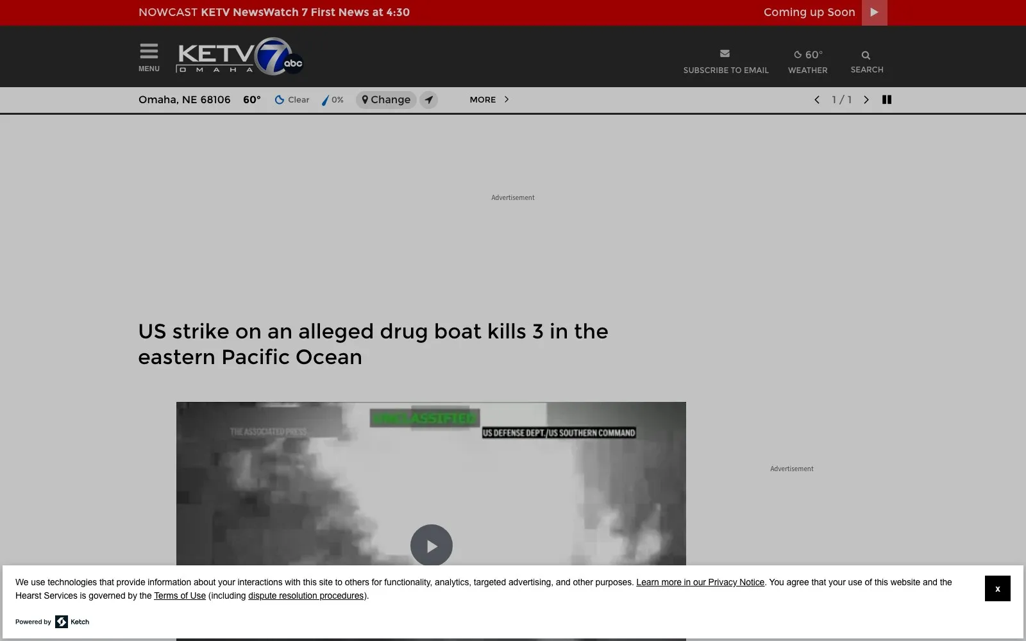Play the Nowcast Coming up Soon button
The image size is (1026, 641).
coord(874,12)
